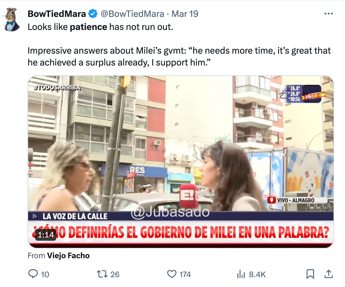Open the Mar 19 timestamp link

tap(185, 14)
